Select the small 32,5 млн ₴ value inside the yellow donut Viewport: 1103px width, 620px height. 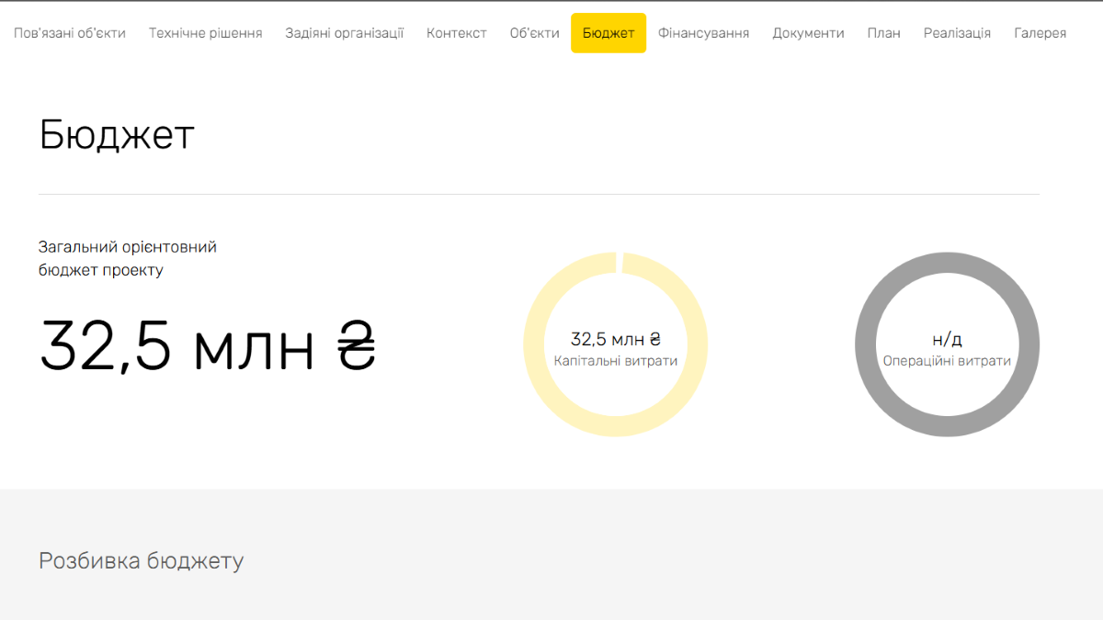[615, 339]
